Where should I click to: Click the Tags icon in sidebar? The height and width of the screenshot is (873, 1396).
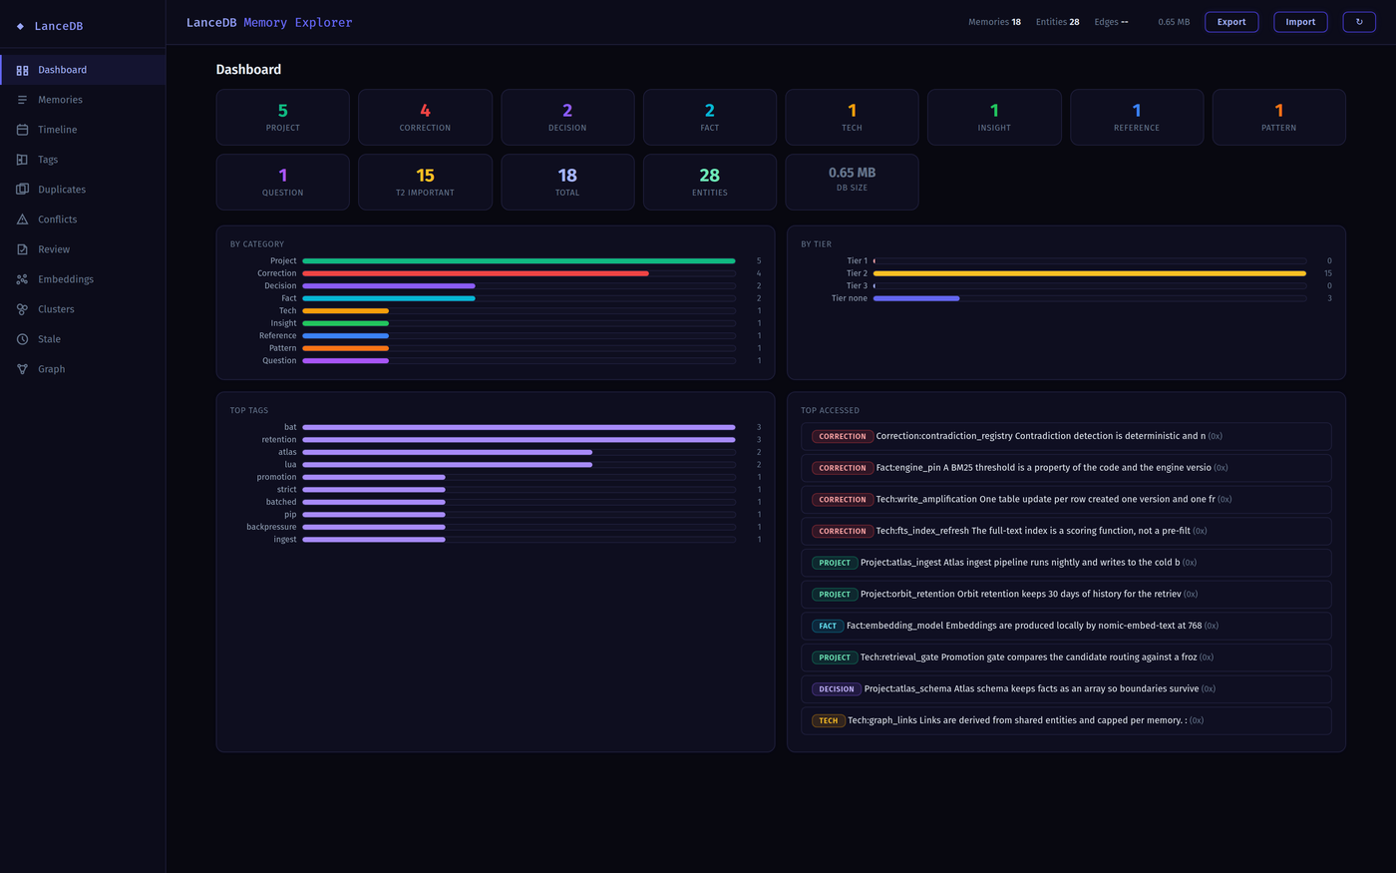(22, 160)
